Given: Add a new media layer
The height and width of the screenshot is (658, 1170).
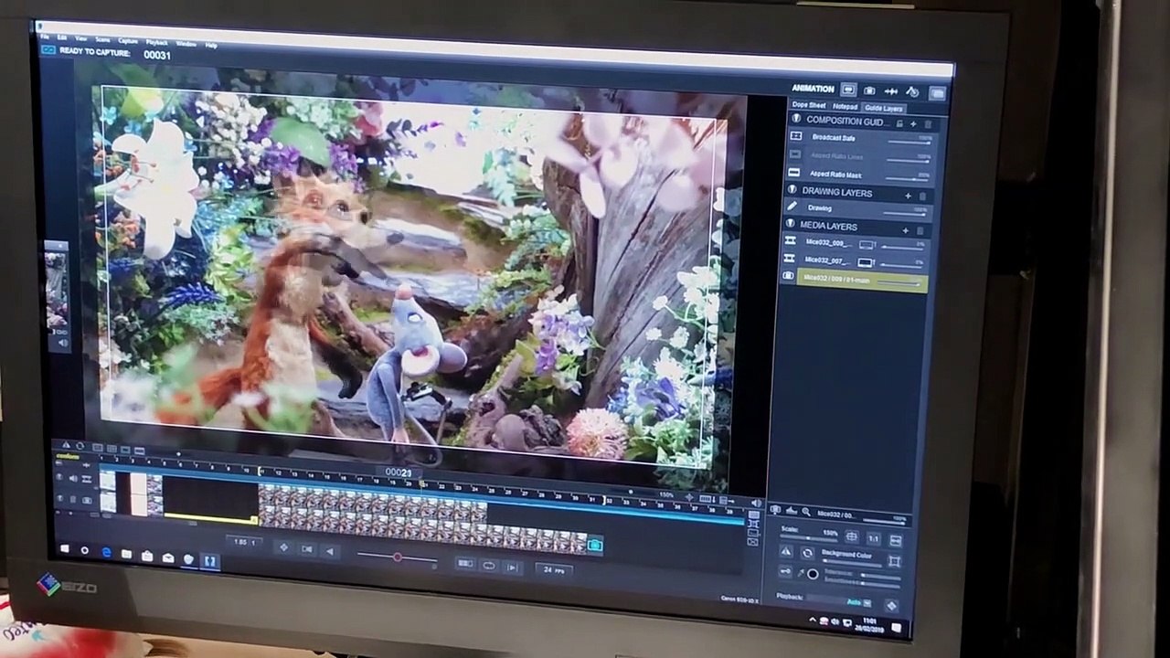Looking at the screenshot, I should [905, 230].
